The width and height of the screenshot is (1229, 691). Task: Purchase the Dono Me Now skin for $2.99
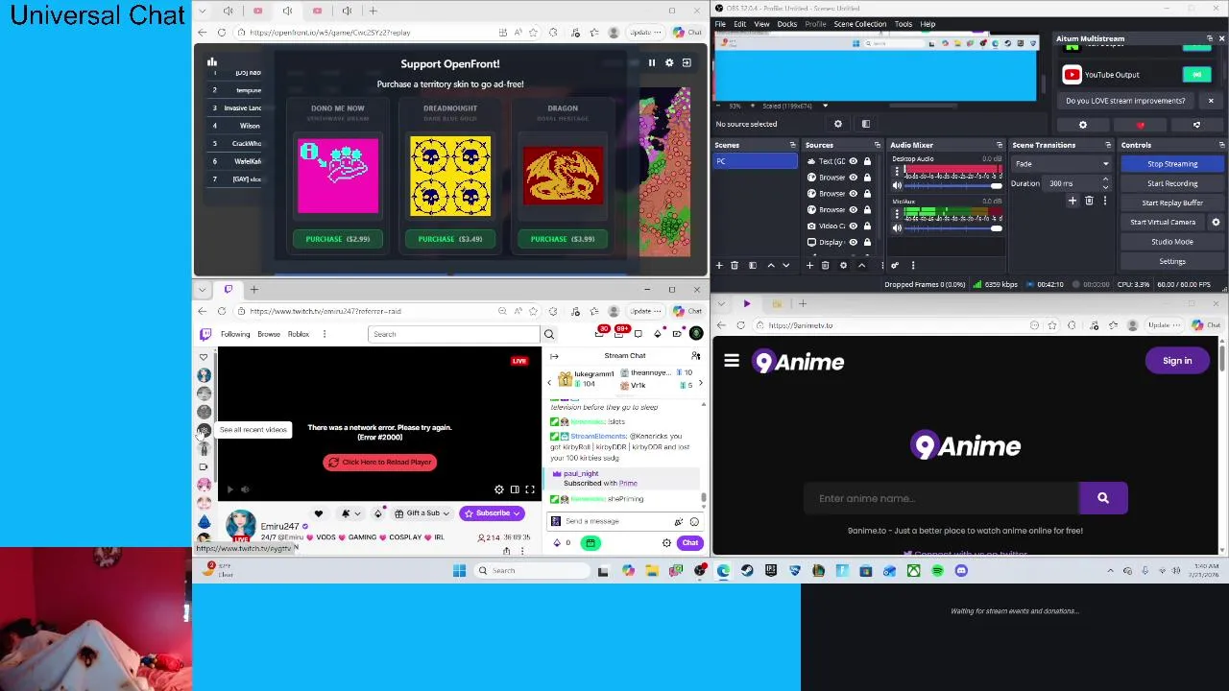coord(338,239)
